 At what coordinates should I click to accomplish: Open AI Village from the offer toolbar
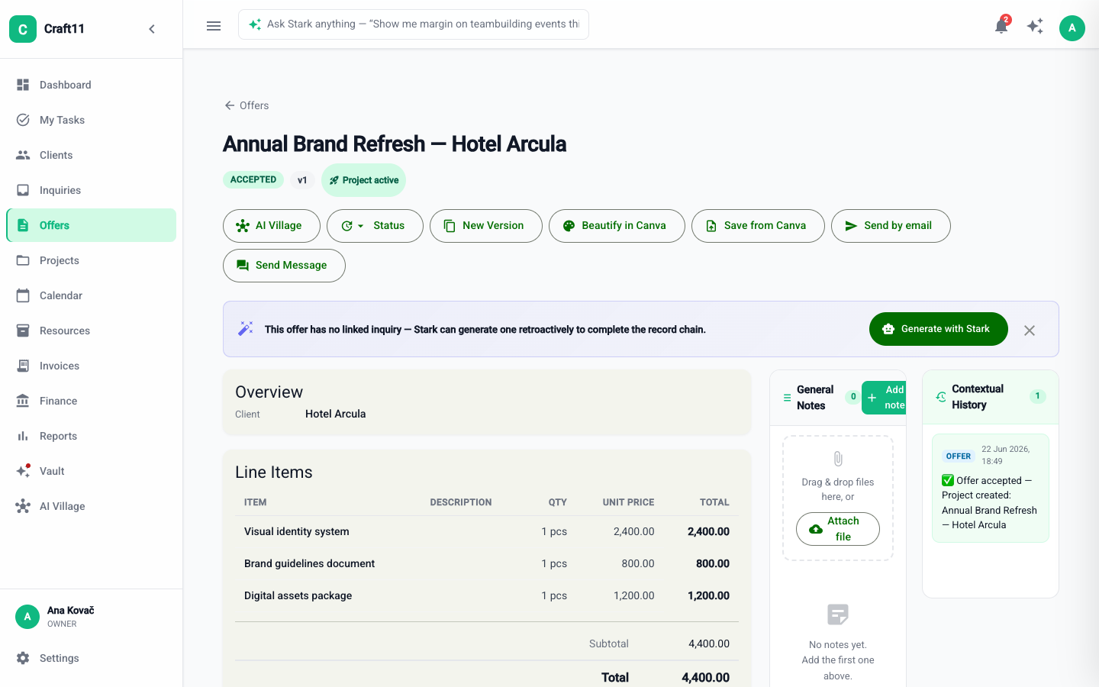click(x=272, y=226)
